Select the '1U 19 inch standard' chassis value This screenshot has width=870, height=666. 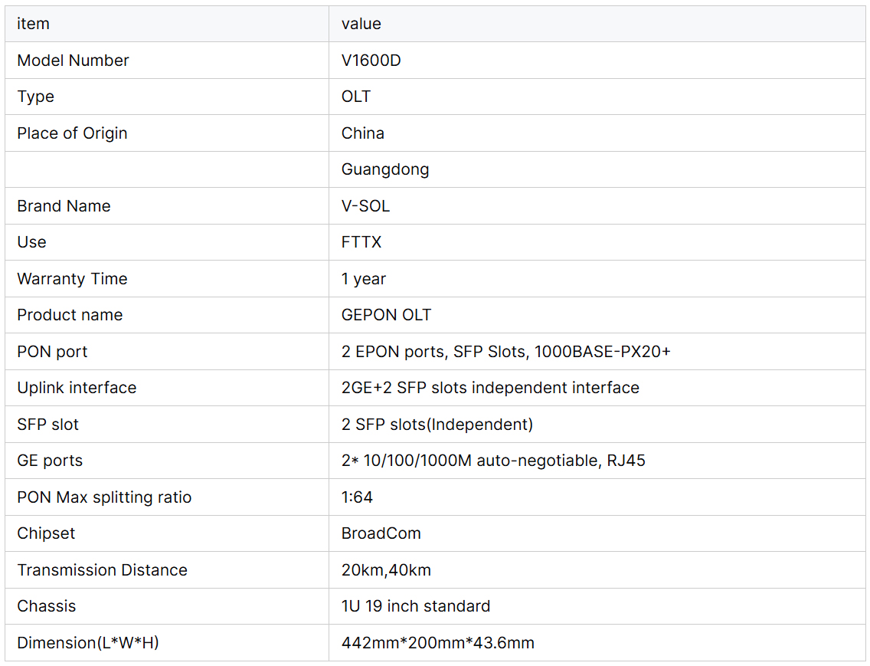[x=416, y=606]
